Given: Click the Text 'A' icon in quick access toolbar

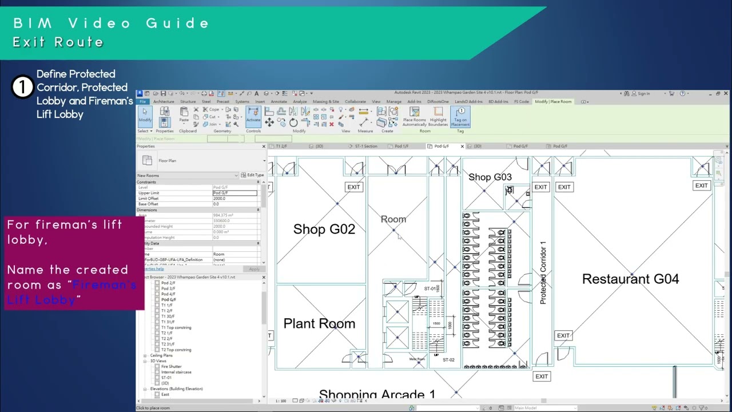Looking at the screenshot, I should point(256,93).
